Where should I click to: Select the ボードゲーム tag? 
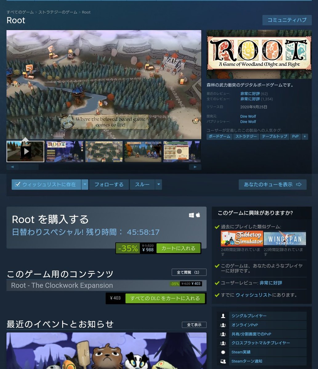coord(219,137)
